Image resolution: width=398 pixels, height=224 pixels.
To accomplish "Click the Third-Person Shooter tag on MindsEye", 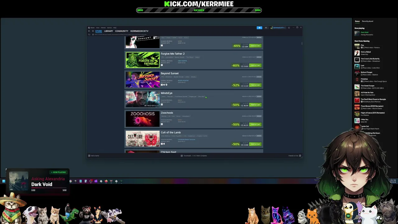I will tap(181, 96).
